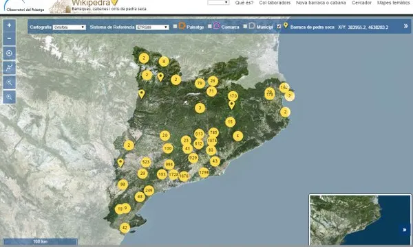Click the pin marker just below cluster 170

tap(231, 105)
